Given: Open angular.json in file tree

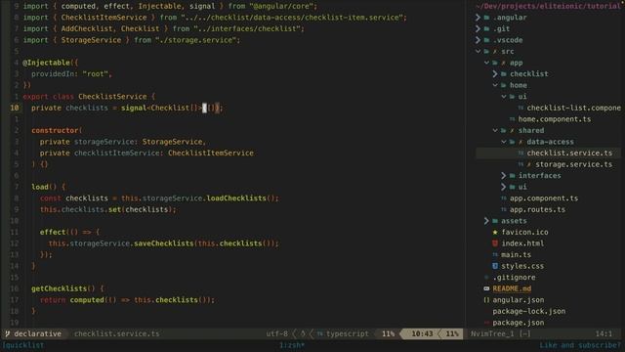Looking at the screenshot, I should pos(519,300).
